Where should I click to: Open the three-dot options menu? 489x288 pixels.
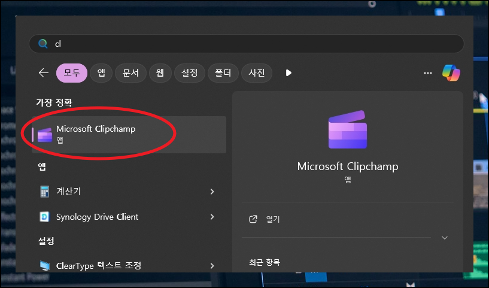click(428, 73)
